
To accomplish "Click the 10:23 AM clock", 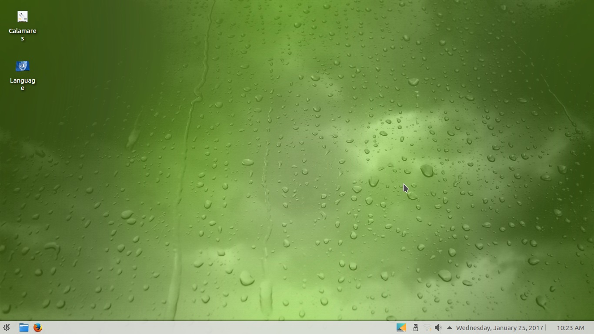I will [571, 328].
